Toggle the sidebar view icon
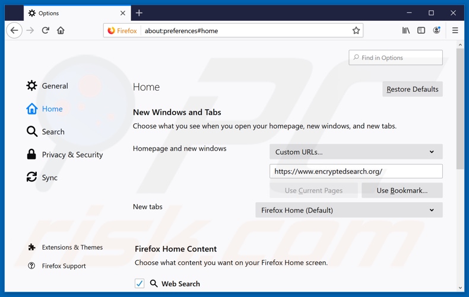 (x=421, y=30)
